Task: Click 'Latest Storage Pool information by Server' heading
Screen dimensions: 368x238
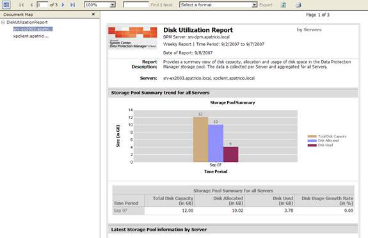Action: [159, 230]
